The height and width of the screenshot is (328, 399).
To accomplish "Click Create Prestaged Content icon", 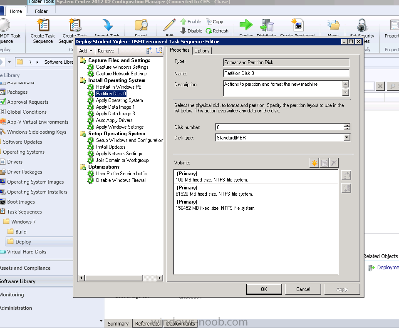I will [297, 25].
